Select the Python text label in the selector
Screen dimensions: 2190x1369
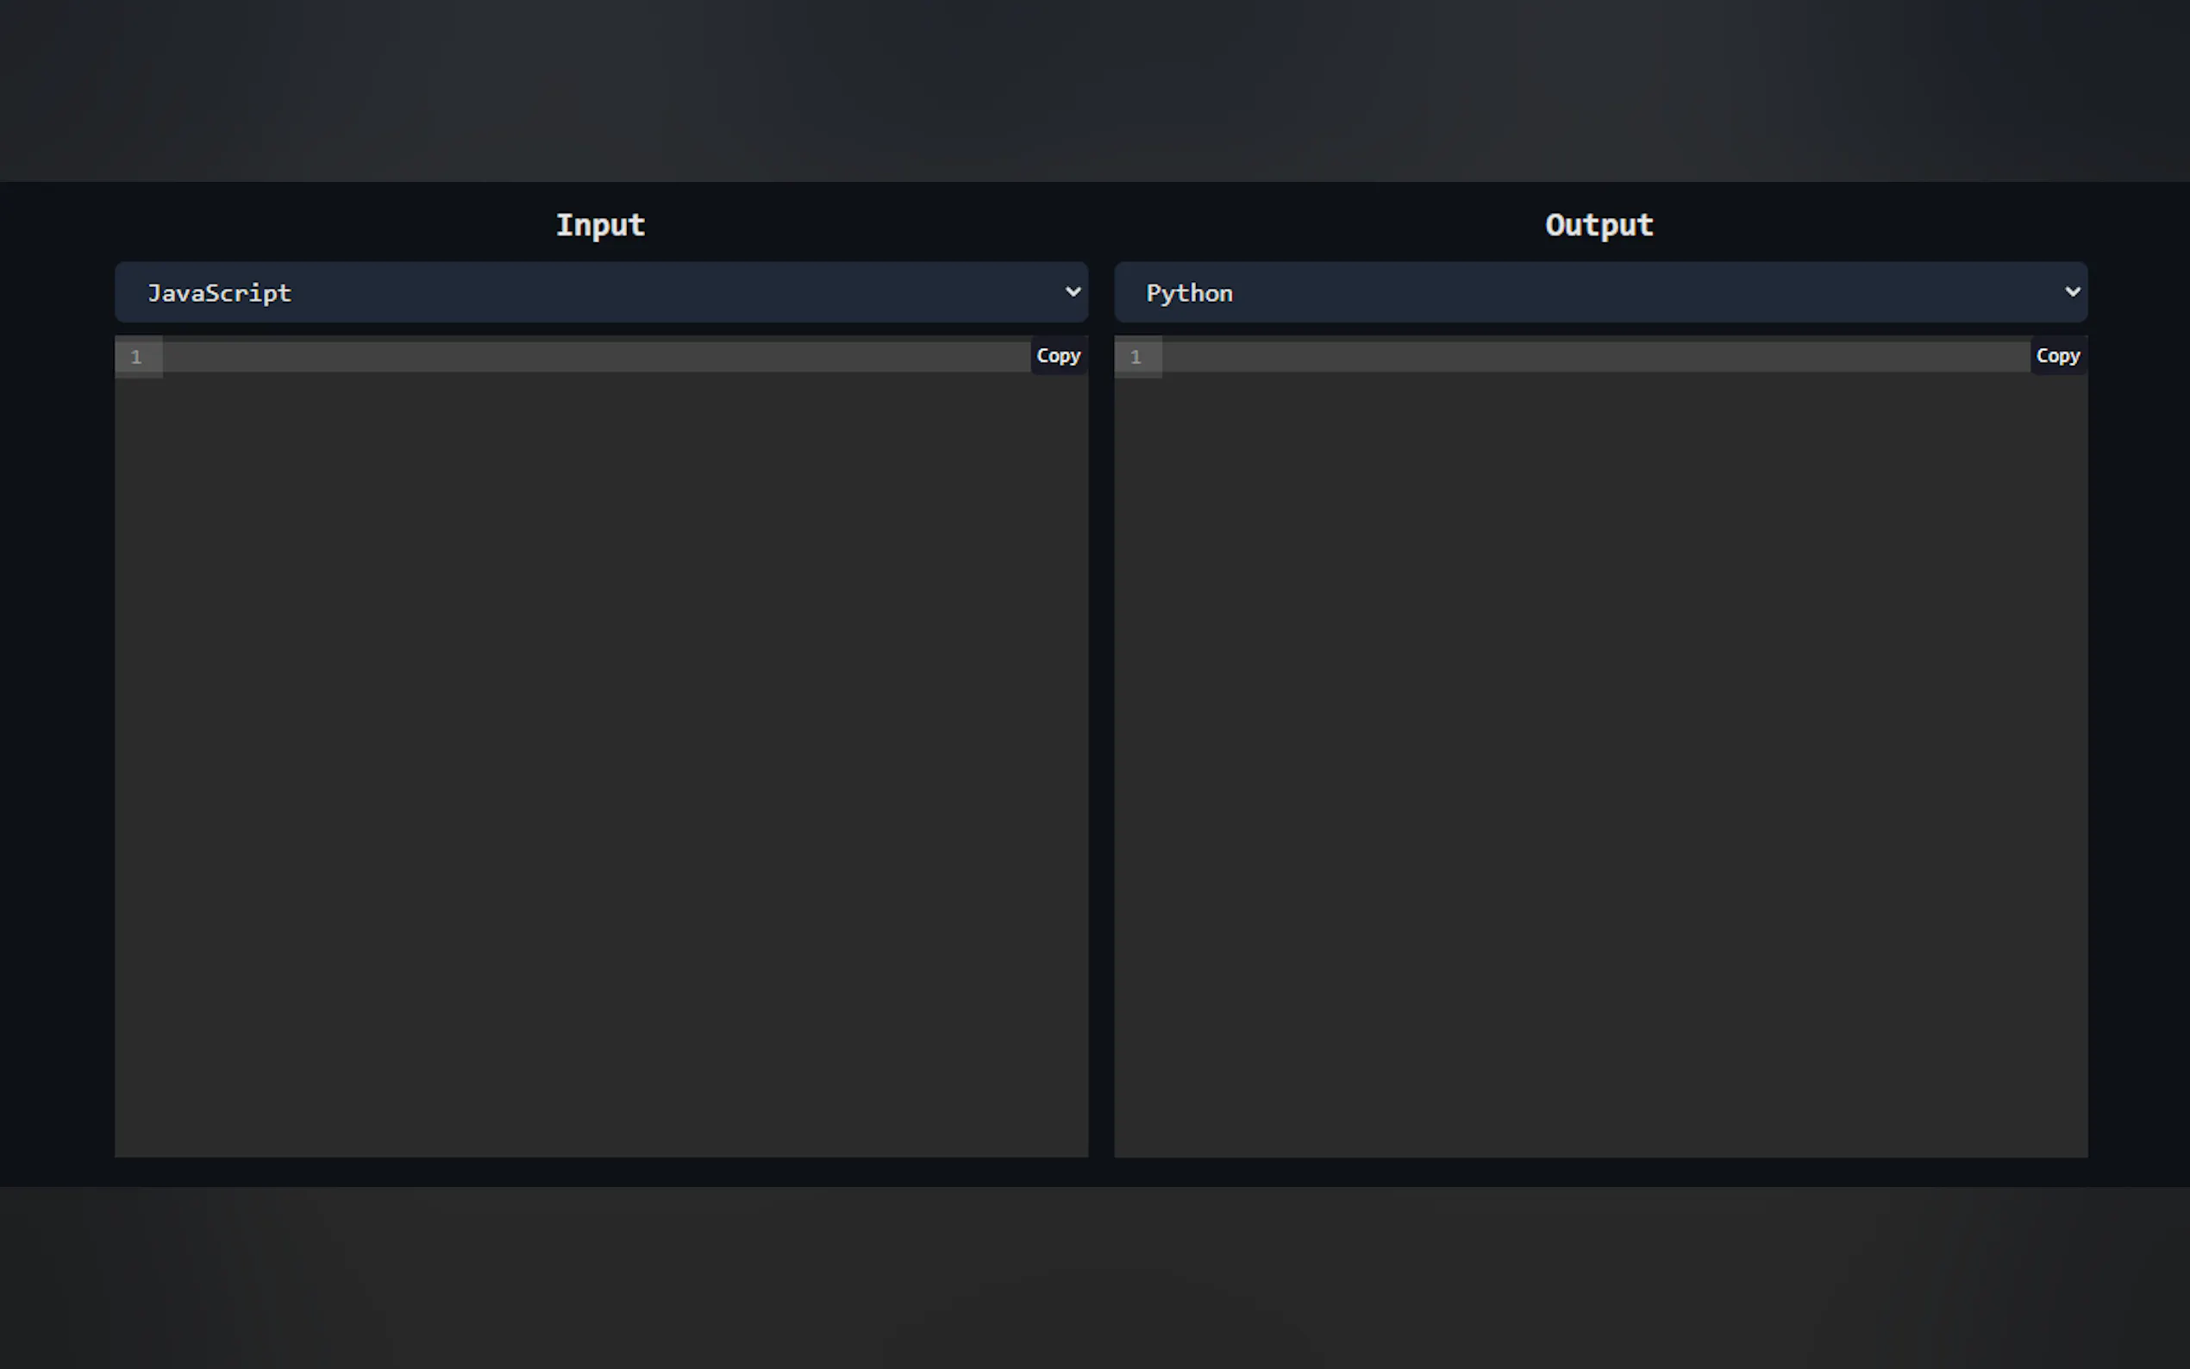pyautogui.click(x=1189, y=293)
